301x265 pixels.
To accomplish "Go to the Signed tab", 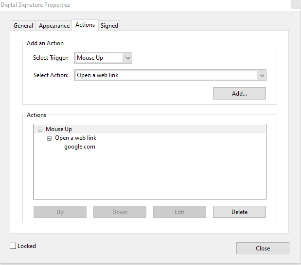I will click(109, 26).
